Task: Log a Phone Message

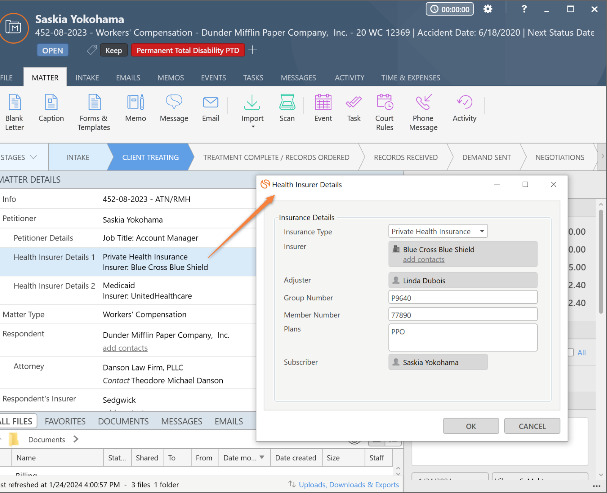Action: [x=423, y=112]
